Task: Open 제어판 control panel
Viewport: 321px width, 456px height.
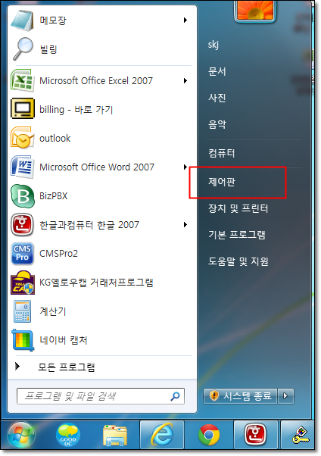Action: [221, 182]
